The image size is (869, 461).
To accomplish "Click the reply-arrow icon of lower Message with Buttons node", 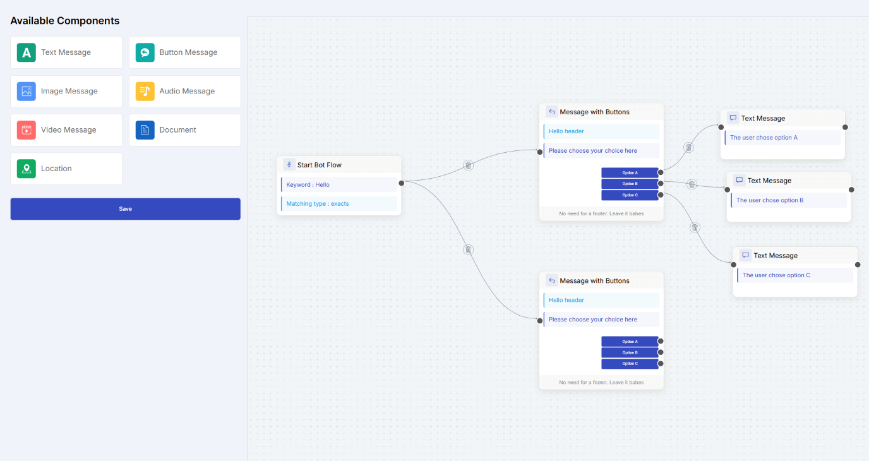I will click(x=551, y=280).
